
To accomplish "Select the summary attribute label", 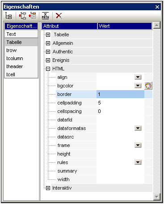I will 67,171.
